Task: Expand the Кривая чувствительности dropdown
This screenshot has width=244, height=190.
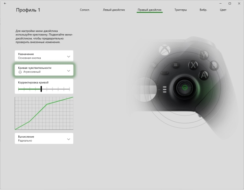Action: point(44,70)
